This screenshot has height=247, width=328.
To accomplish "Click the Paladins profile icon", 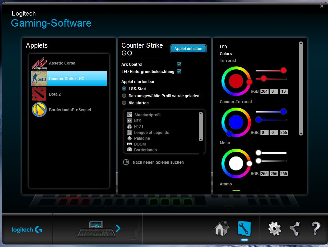I will coord(130,138).
